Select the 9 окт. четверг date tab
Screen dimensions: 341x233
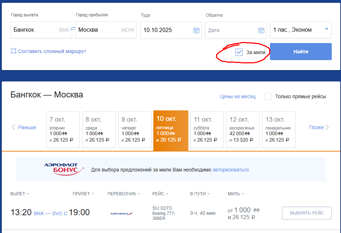pyautogui.click(x=135, y=129)
